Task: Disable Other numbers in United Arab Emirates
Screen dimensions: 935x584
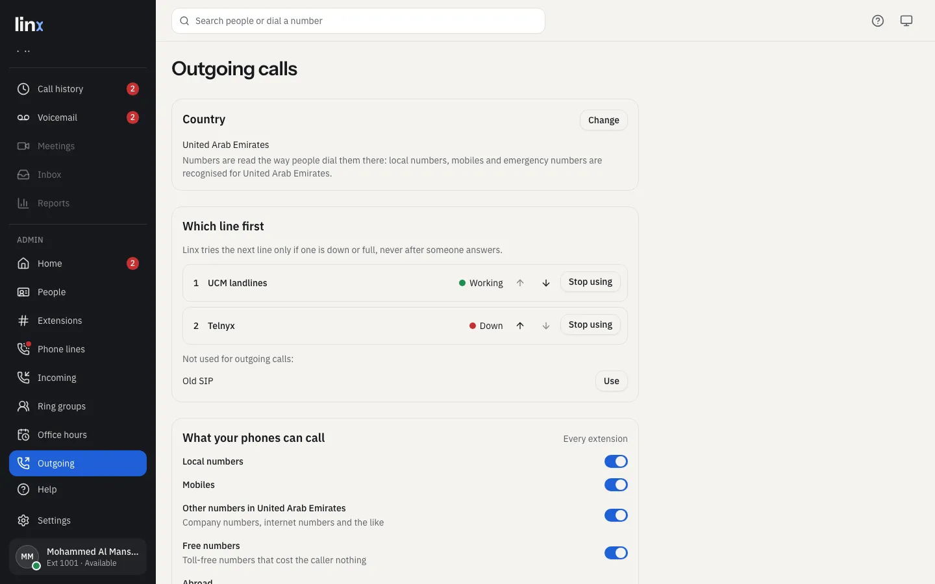Action: click(616, 515)
